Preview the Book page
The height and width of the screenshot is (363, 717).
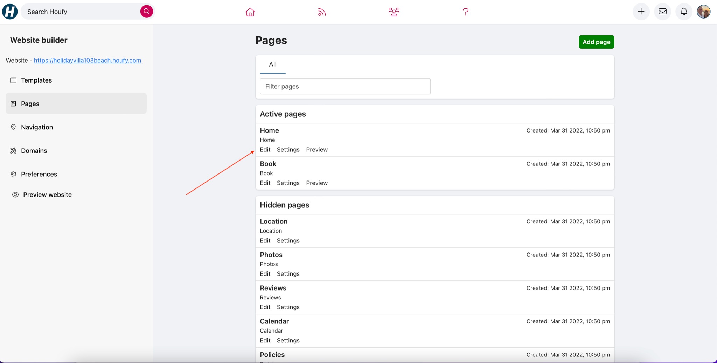317,183
